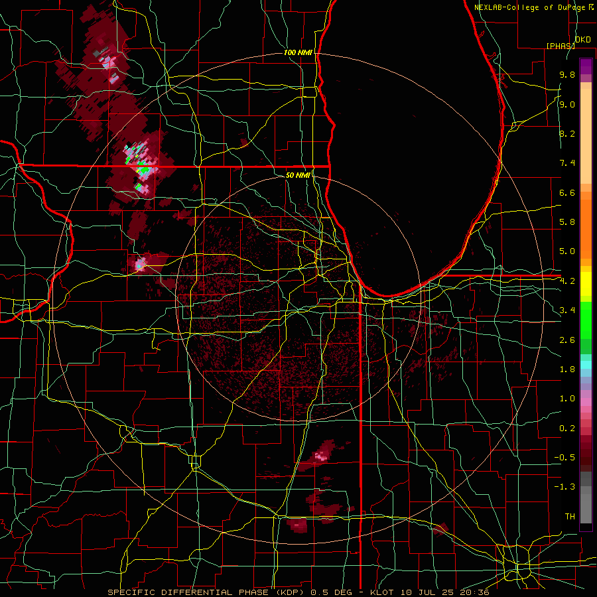Click the 5.0 legend value
Screen dimensions: 597x597
coord(567,251)
